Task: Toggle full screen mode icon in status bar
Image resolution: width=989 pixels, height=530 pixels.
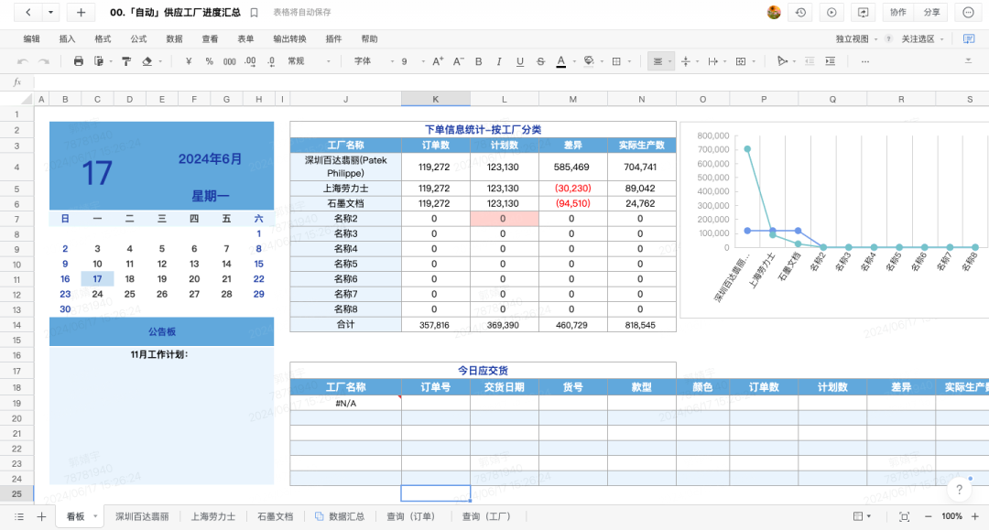Action: tap(904, 517)
